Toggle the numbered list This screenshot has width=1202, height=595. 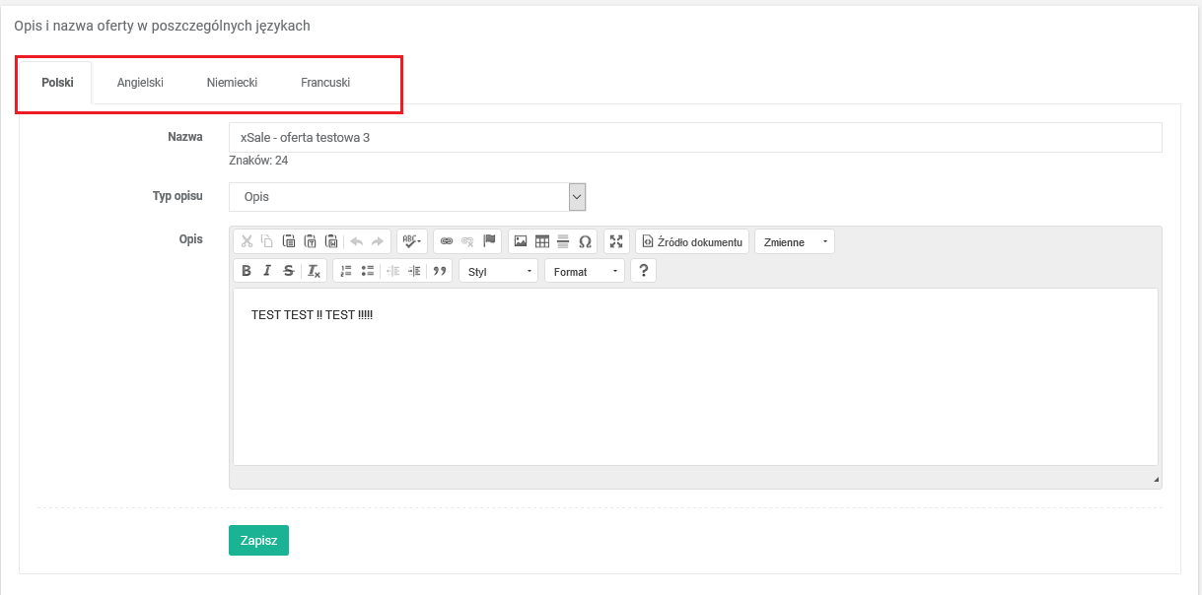(x=346, y=271)
